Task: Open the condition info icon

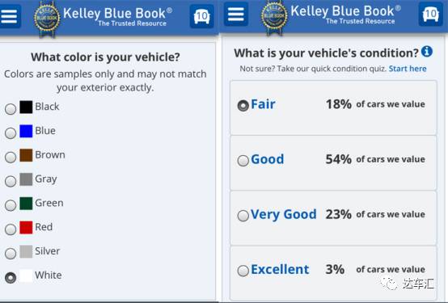Action: coord(427,52)
